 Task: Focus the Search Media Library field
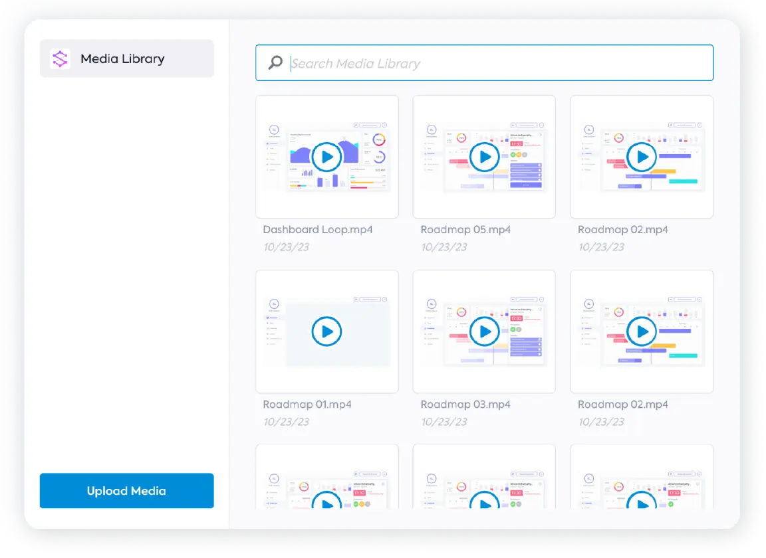pyautogui.click(x=499, y=63)
